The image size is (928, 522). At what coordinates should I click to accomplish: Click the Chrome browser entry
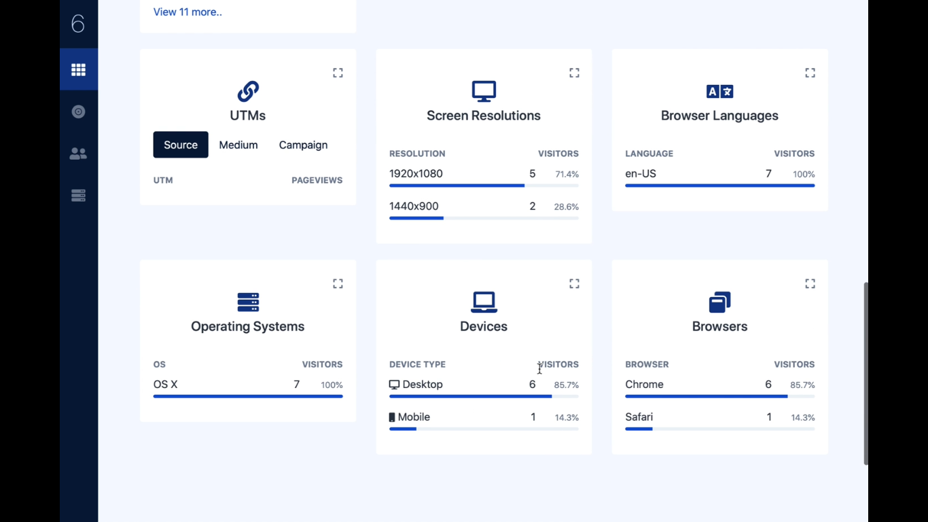pyautogui.click(x=644, y=384)
